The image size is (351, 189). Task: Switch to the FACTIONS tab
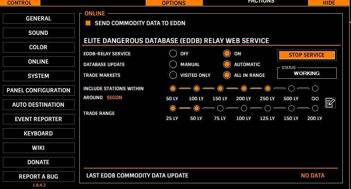tap(261, 2)
